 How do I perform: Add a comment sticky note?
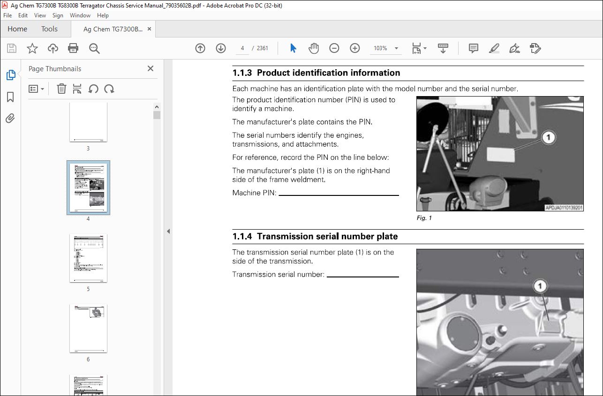coord(474,48)
